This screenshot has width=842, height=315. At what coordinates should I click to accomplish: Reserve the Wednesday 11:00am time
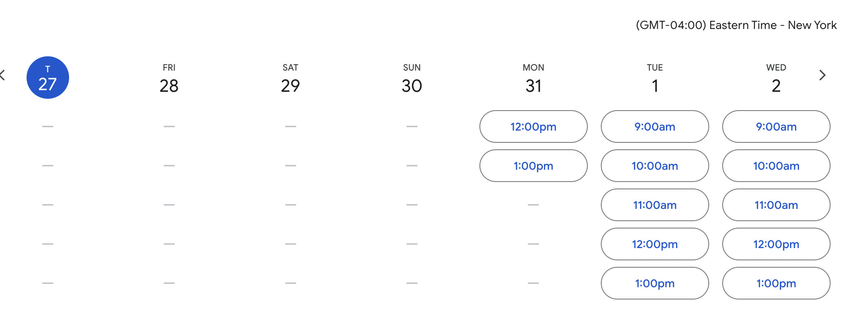[776, 205]
